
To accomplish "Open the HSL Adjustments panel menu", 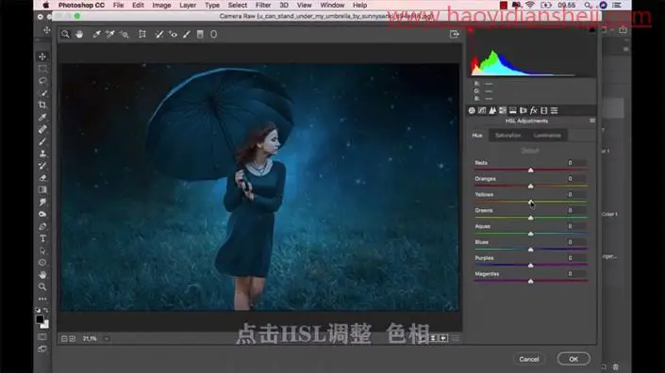I will coord(592,121).
